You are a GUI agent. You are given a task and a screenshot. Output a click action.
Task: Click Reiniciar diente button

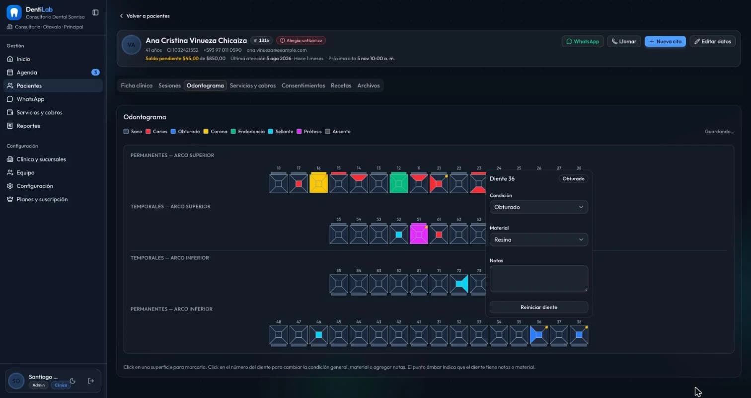coord(539,307)
